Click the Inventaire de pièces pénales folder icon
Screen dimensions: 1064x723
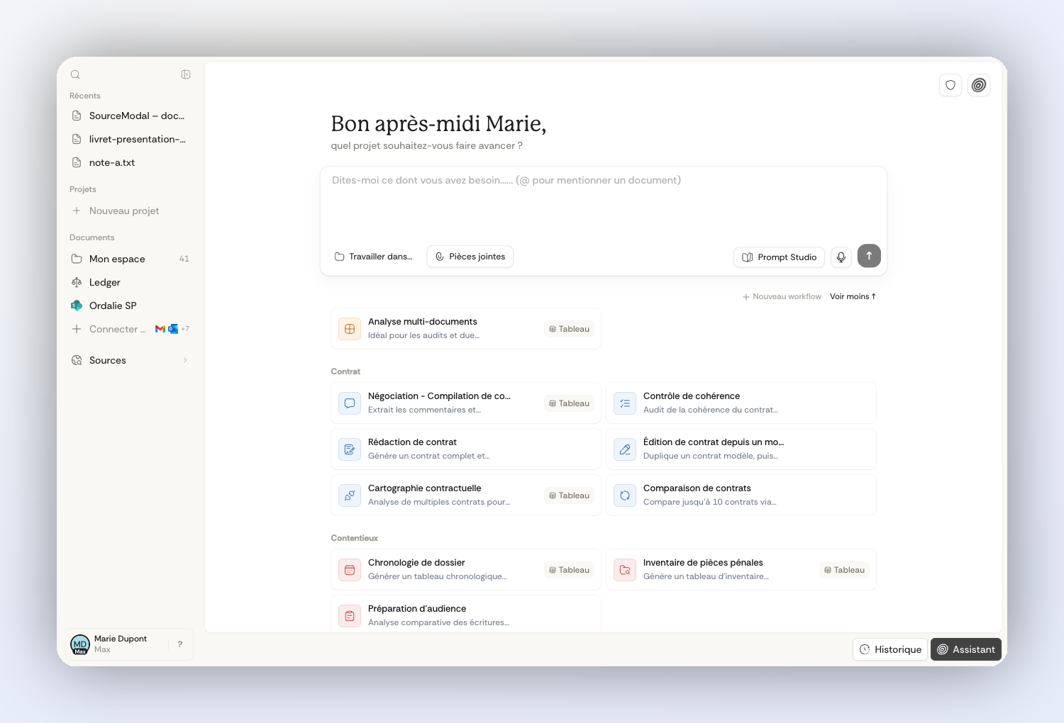[625, 570]
